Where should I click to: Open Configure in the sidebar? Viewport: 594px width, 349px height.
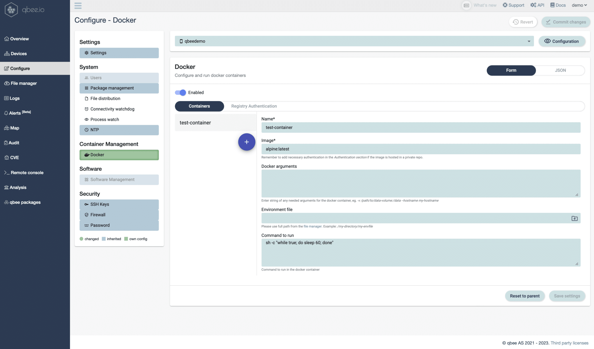tap(35, 68)
